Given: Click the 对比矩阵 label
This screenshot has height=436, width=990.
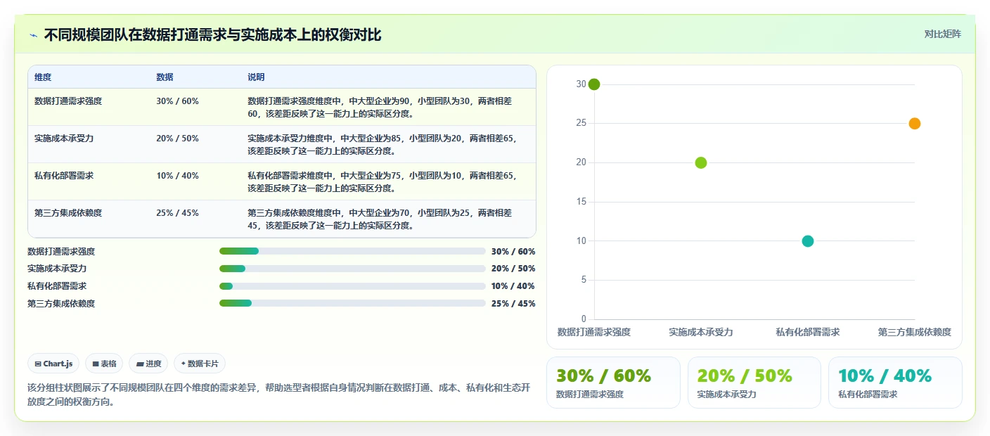Looking at the screenshot, I should click(942, 34).
